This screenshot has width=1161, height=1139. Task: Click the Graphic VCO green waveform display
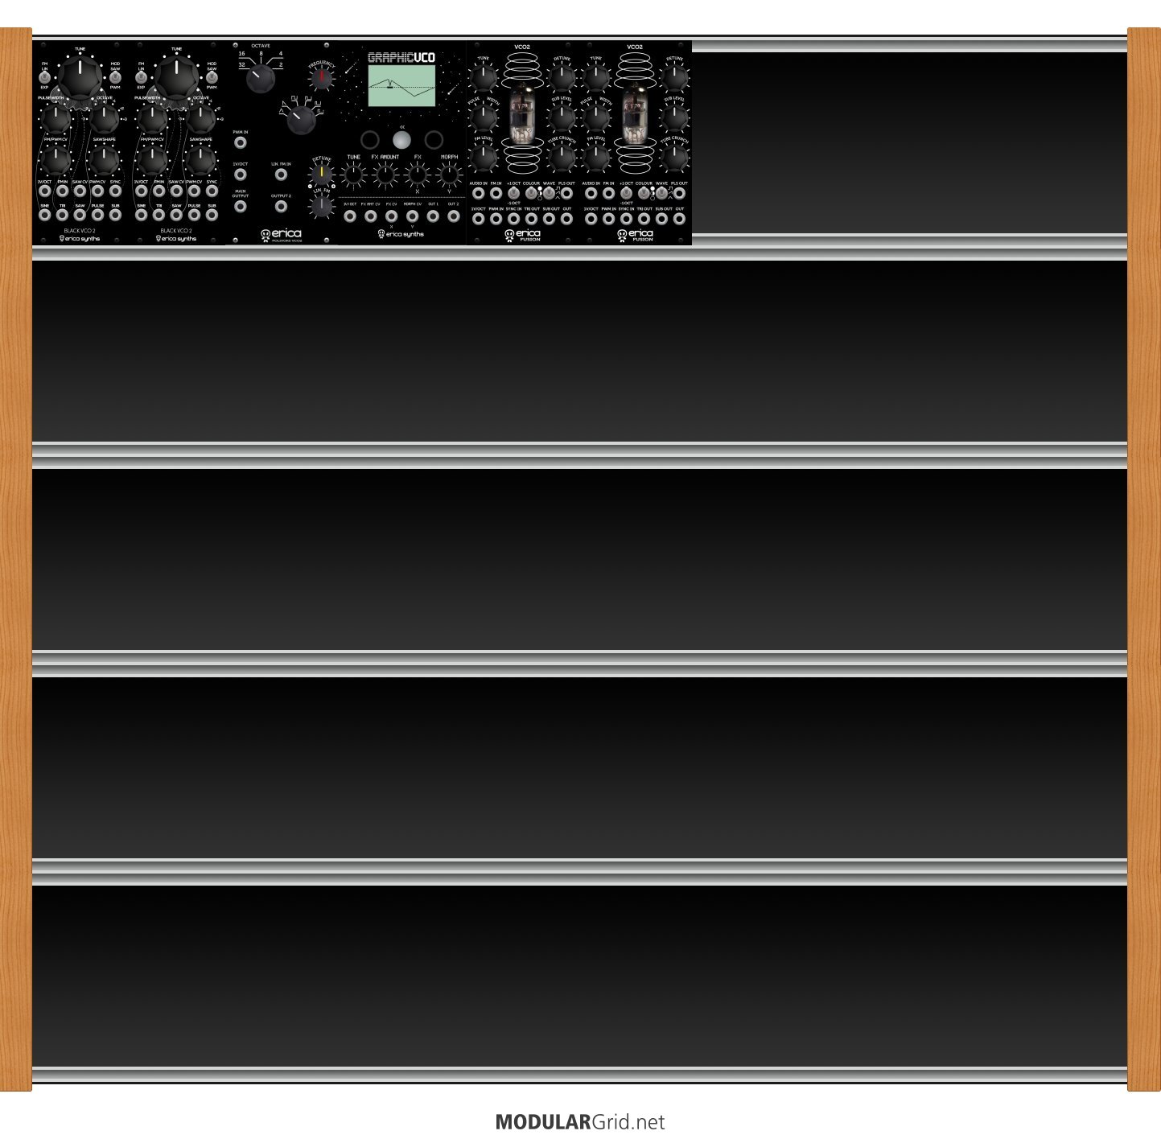(x=401, y=86)
